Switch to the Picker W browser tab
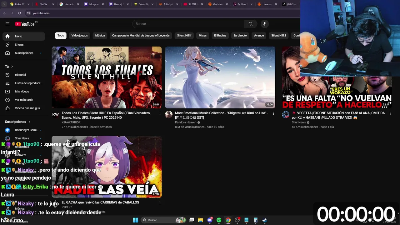 [20, 4]
